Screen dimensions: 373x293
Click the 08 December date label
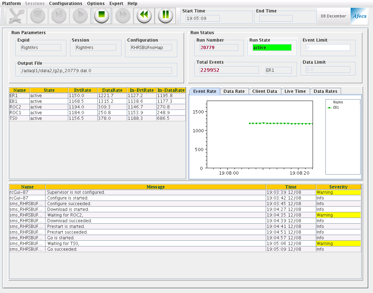(333, 16)
